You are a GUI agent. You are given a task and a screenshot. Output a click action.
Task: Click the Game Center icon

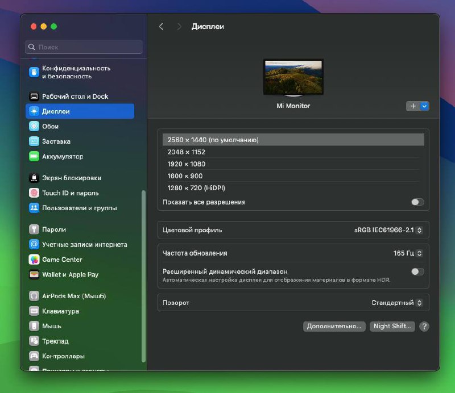34,260
